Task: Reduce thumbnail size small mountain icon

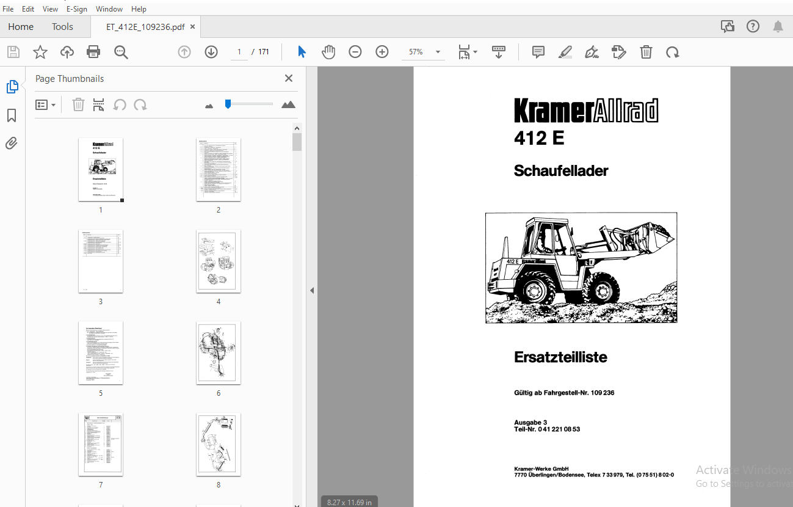Action: [x=209, y=106]
